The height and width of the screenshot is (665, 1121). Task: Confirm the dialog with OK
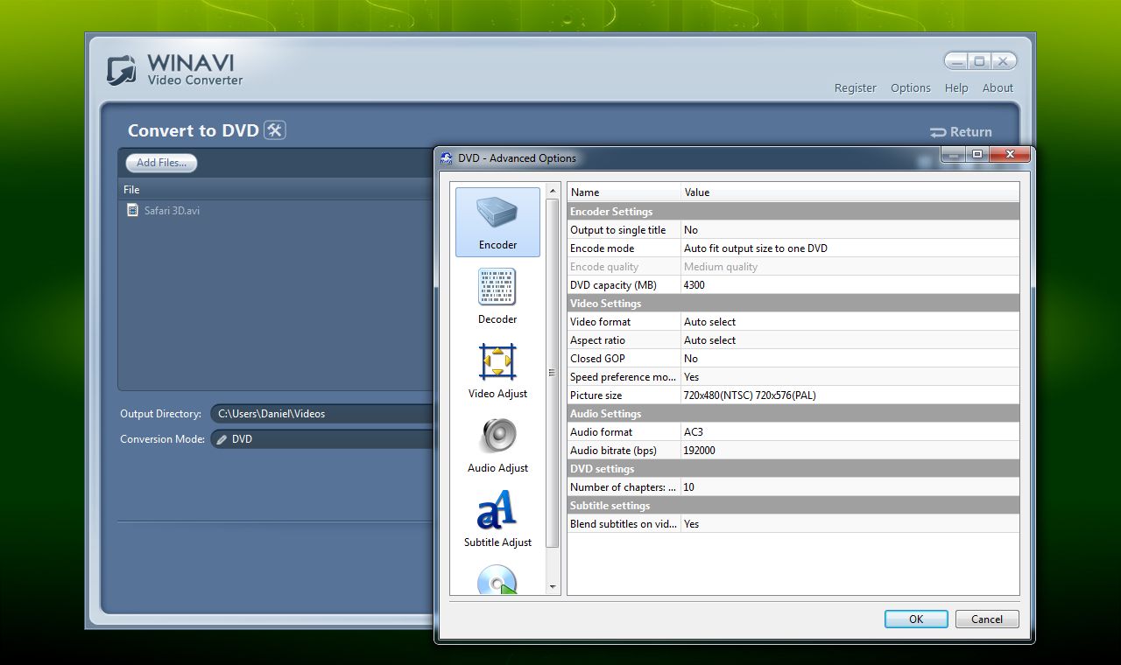pyautogui.click(x=916, y=619)
